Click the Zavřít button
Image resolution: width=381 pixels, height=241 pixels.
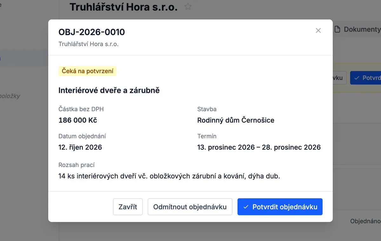point(128,207)
